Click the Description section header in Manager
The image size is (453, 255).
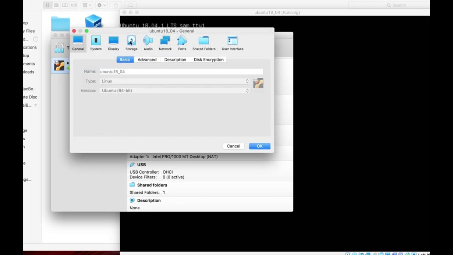(149, 200)
